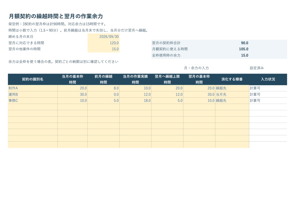This screenshot has width=295, height=209.
Task: Select the title 月額契約の繰越時間と翌月の作業余力
Action: click(x=56, y=16)
